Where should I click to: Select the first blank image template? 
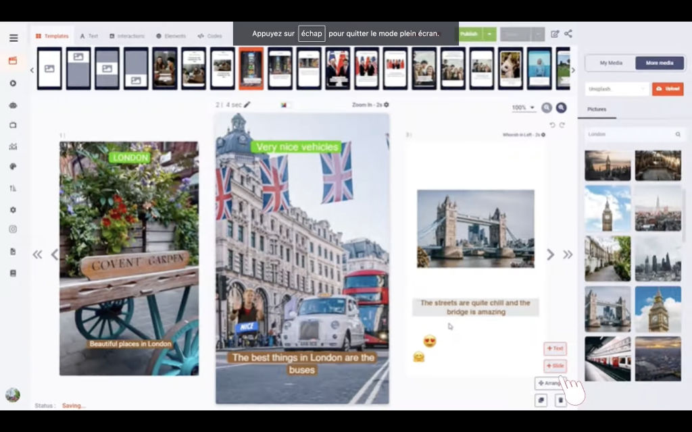click(49, 69)
